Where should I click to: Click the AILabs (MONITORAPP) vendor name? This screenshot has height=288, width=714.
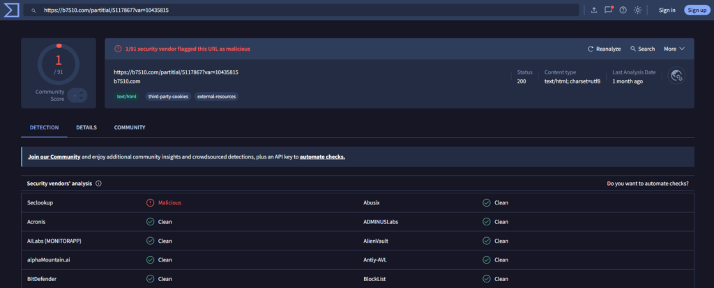54,241
